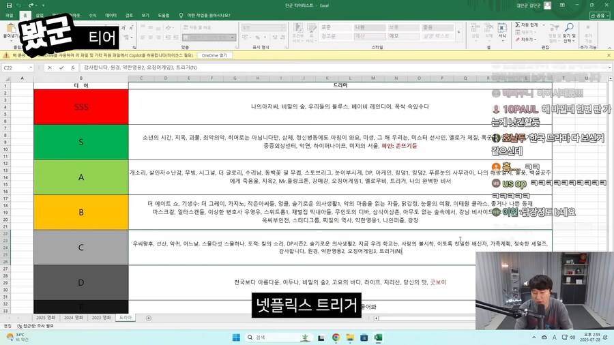
Task: Click the 'tell me' search box with lightbulb
Action: click(205, 15)
